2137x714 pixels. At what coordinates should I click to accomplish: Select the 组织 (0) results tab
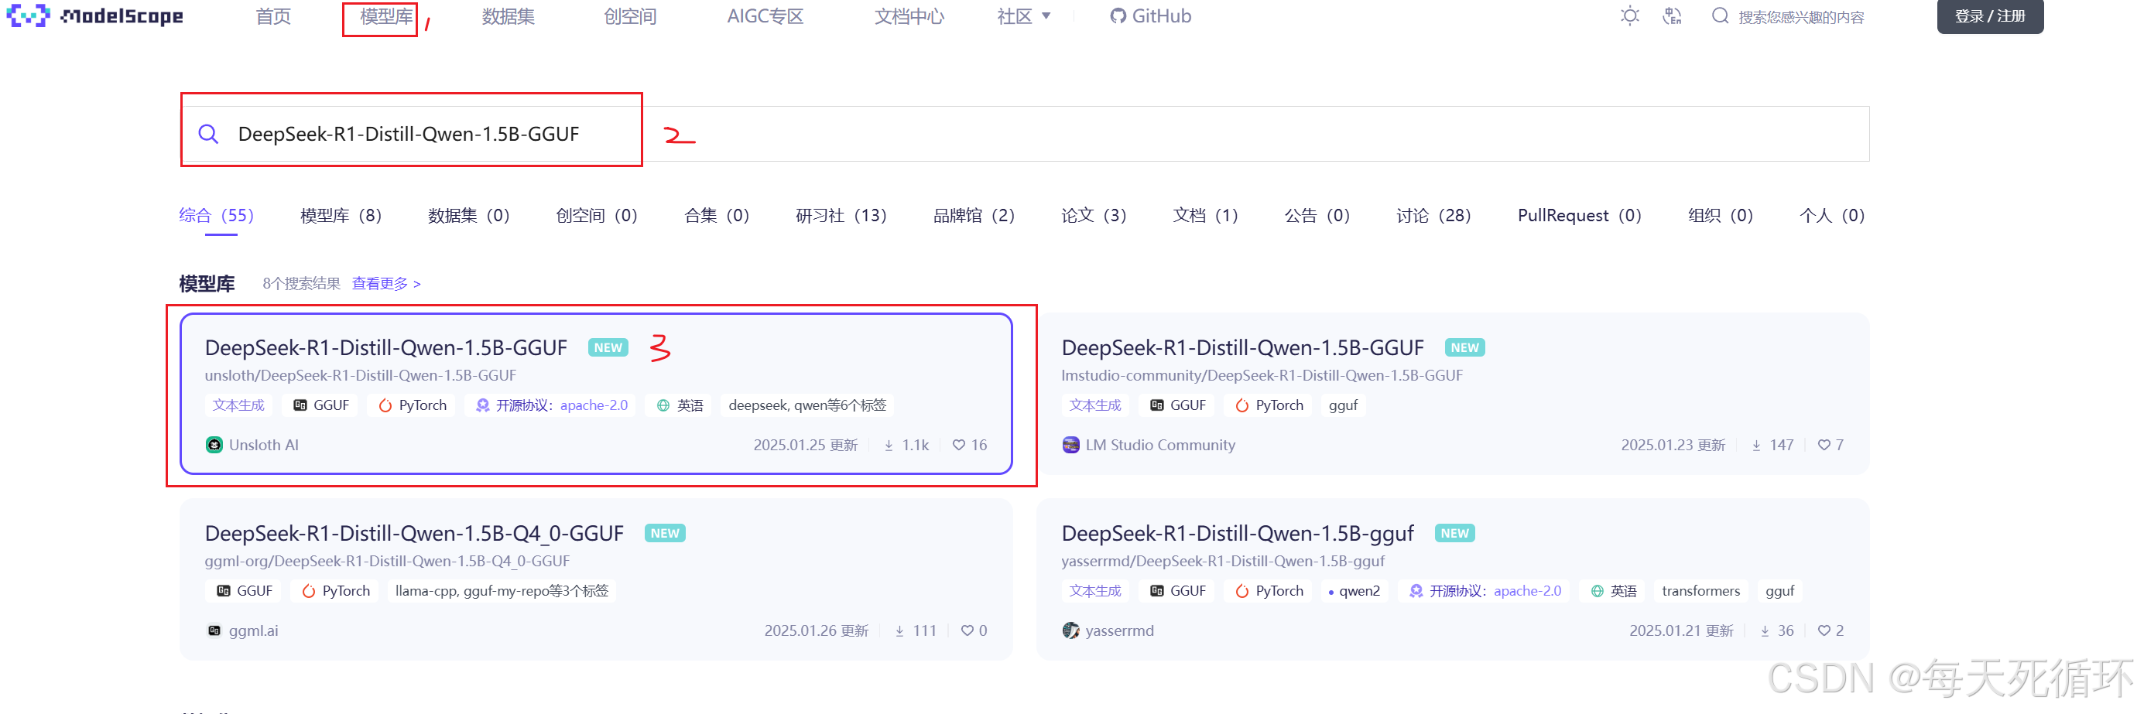tap(1721, 215)
